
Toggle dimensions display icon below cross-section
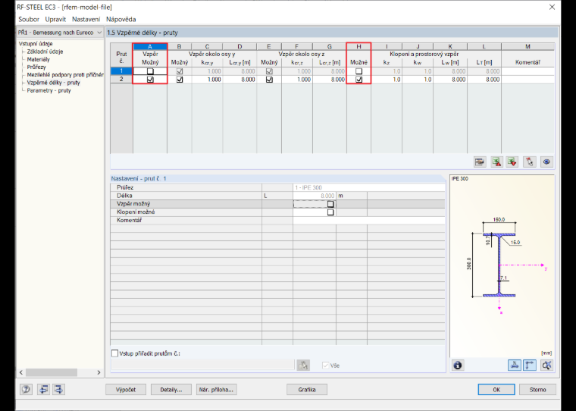click(x=529, y=365)
